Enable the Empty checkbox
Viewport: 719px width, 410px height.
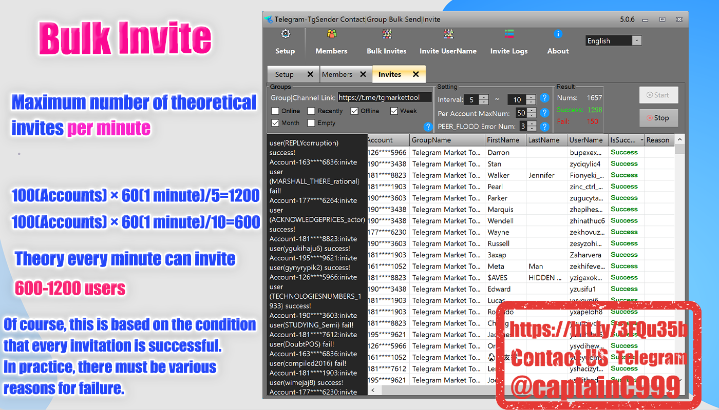click(x=311, y=123)
